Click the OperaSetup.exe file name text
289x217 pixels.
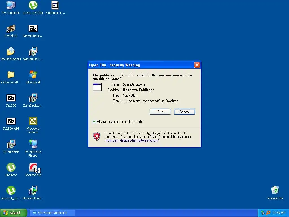[x=134, y=84]
